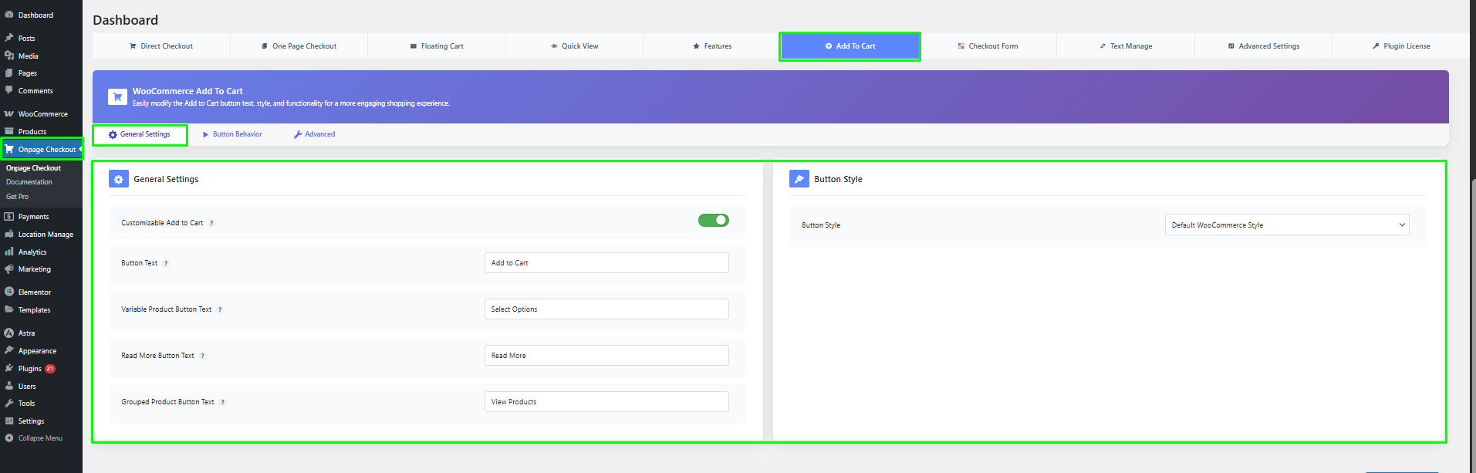
Task: Select the Button Behavior sub-tab
Action: point(232,134)
